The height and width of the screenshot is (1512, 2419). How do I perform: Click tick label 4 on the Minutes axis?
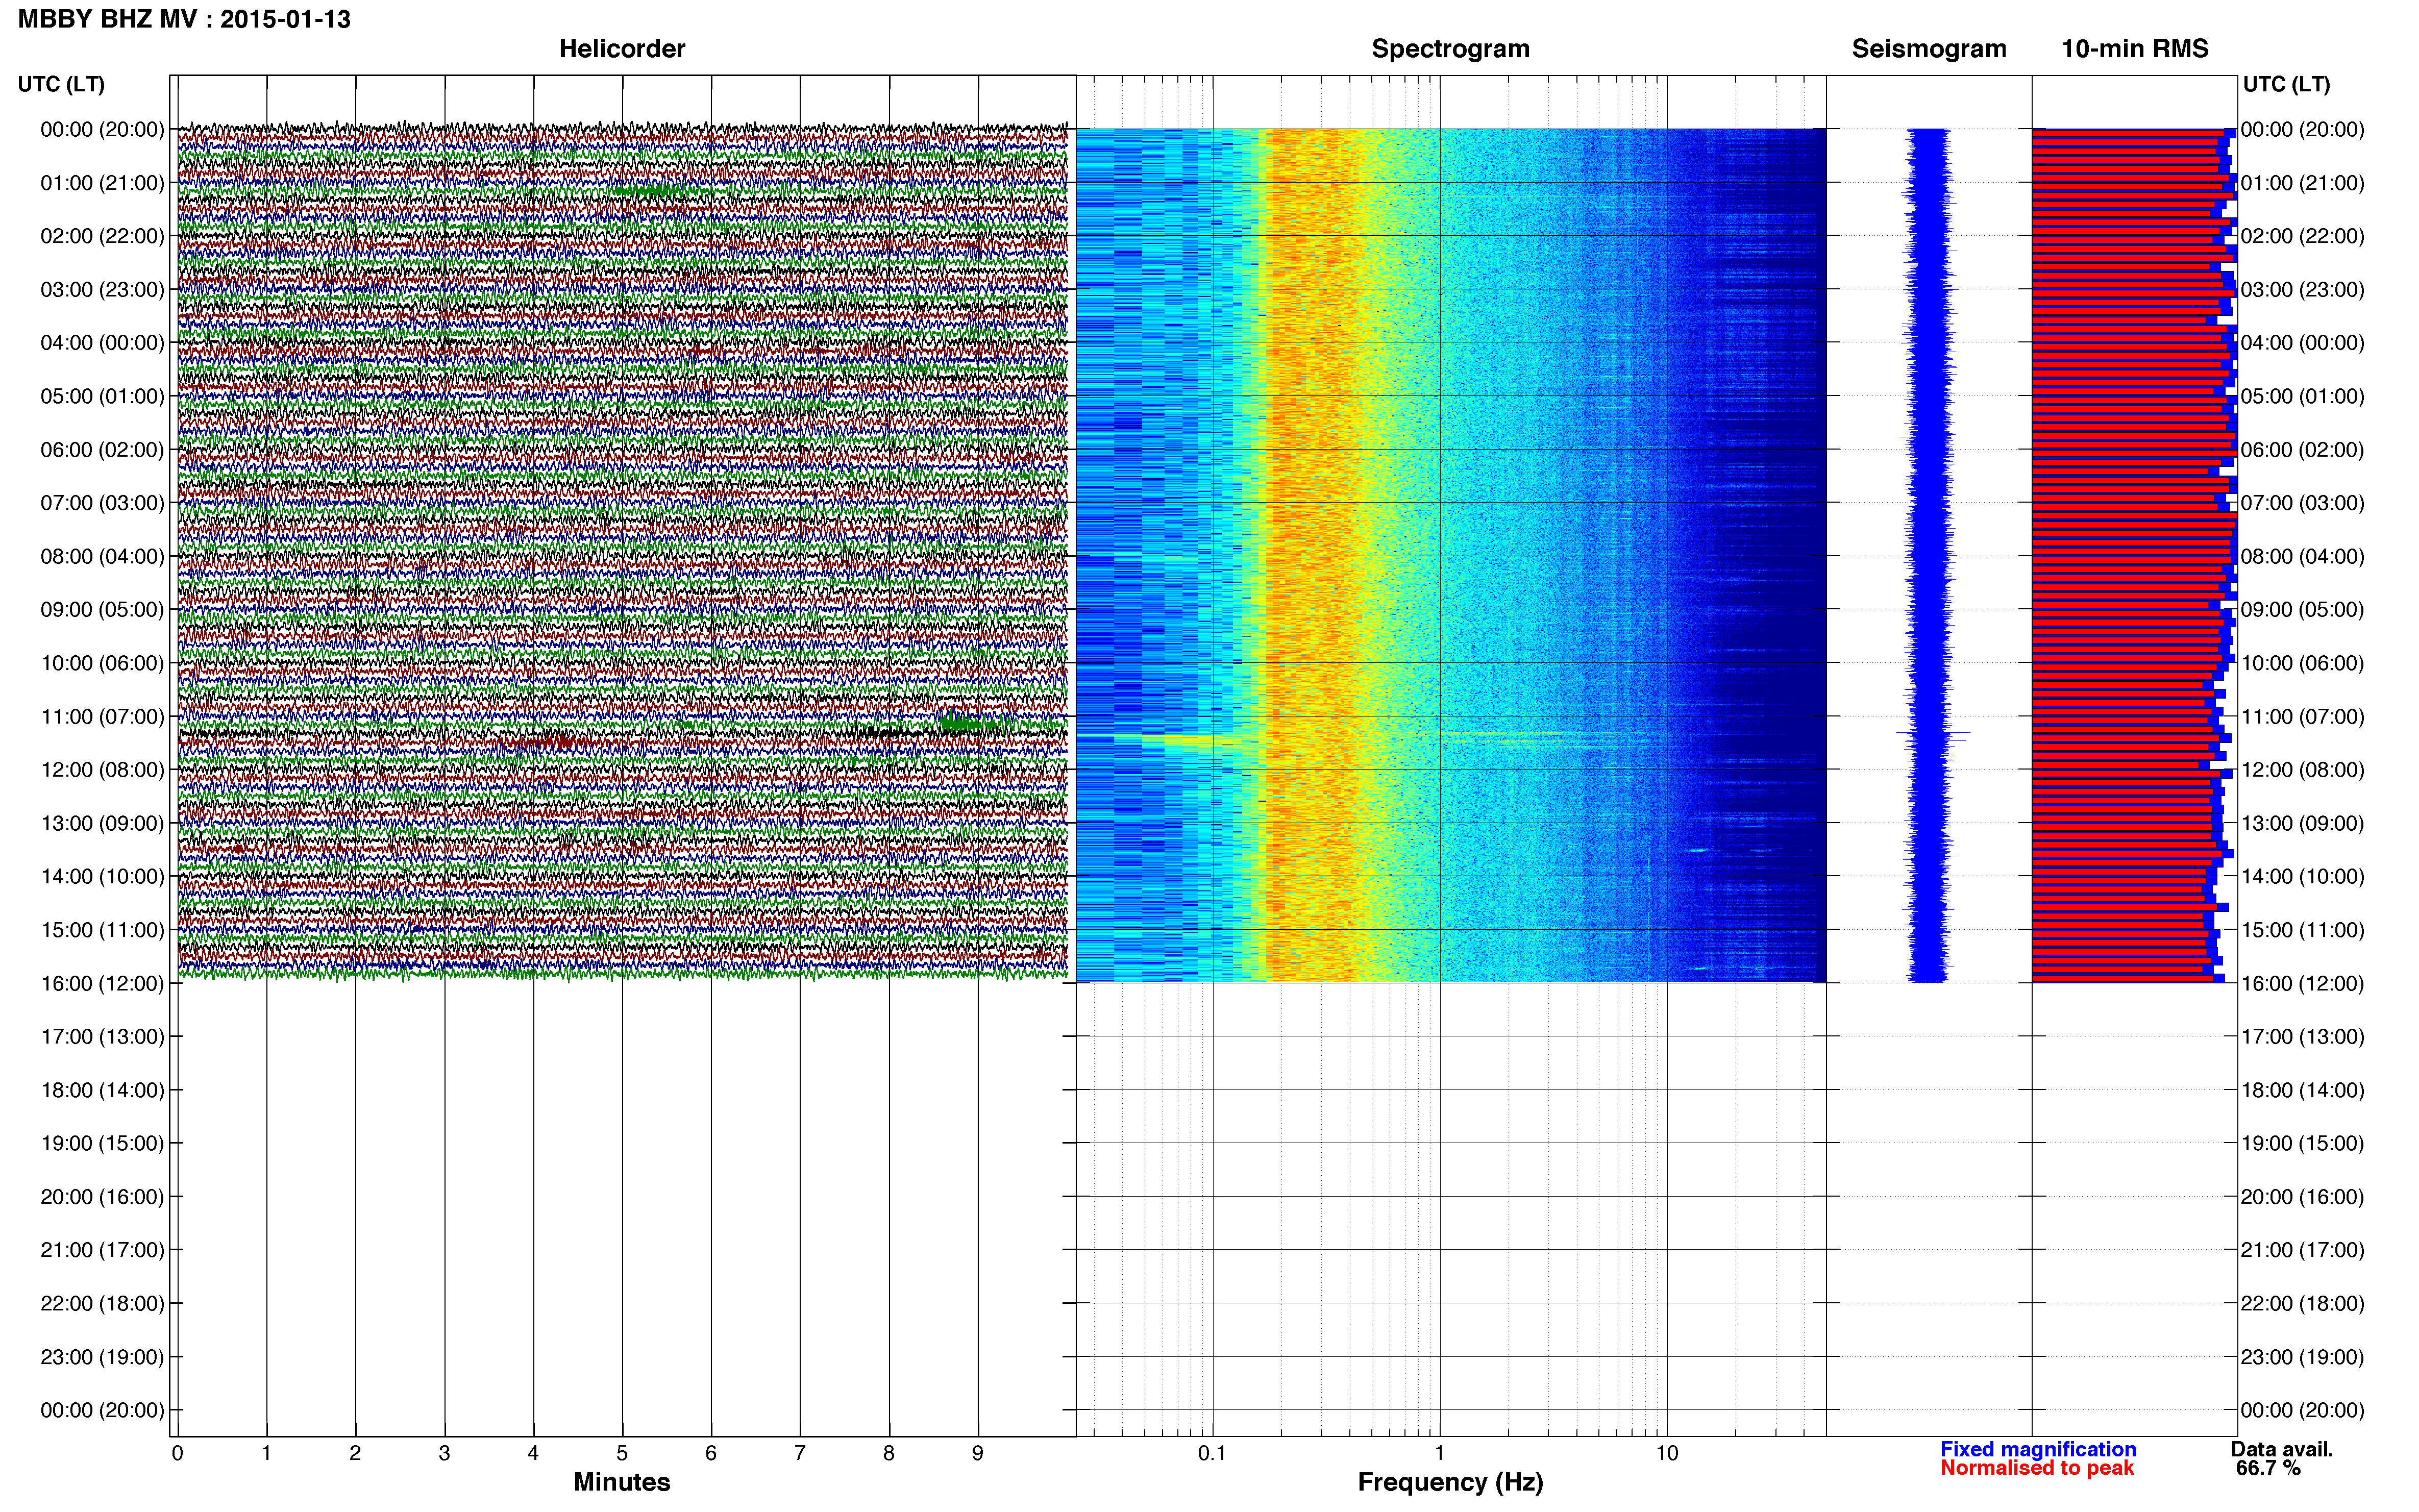[x=533, y=1454]
